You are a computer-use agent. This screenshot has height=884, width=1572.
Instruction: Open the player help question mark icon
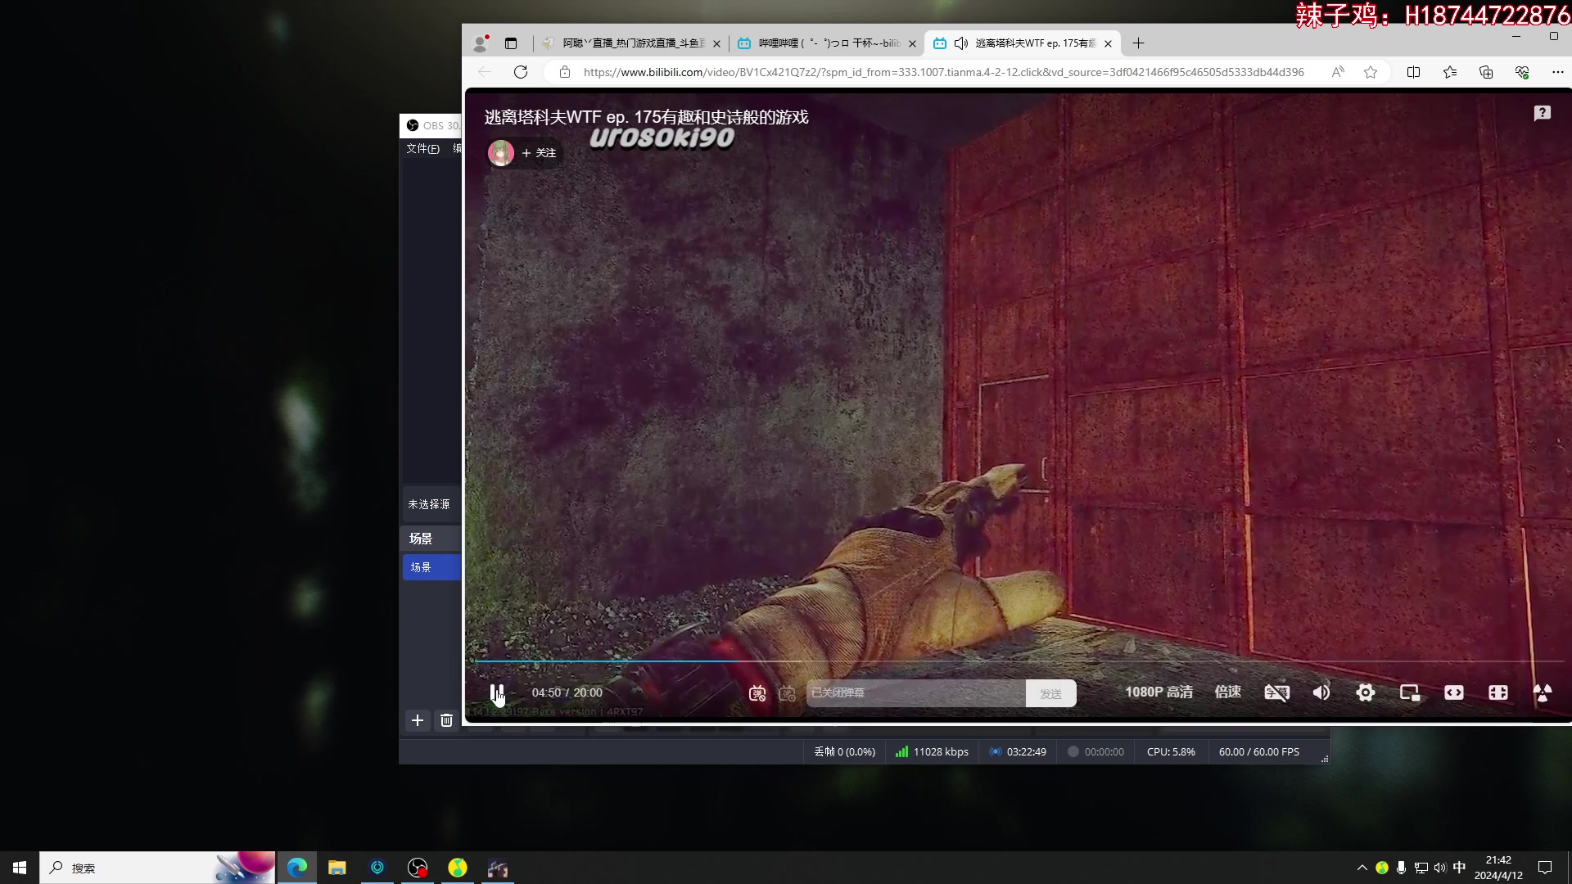[x=1543, y=113]
